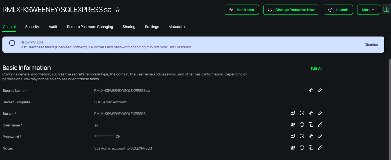The height and width of the screenshot is (160, 391).
Task: Click the information circle icon in banner
Action: coord(12,43)
